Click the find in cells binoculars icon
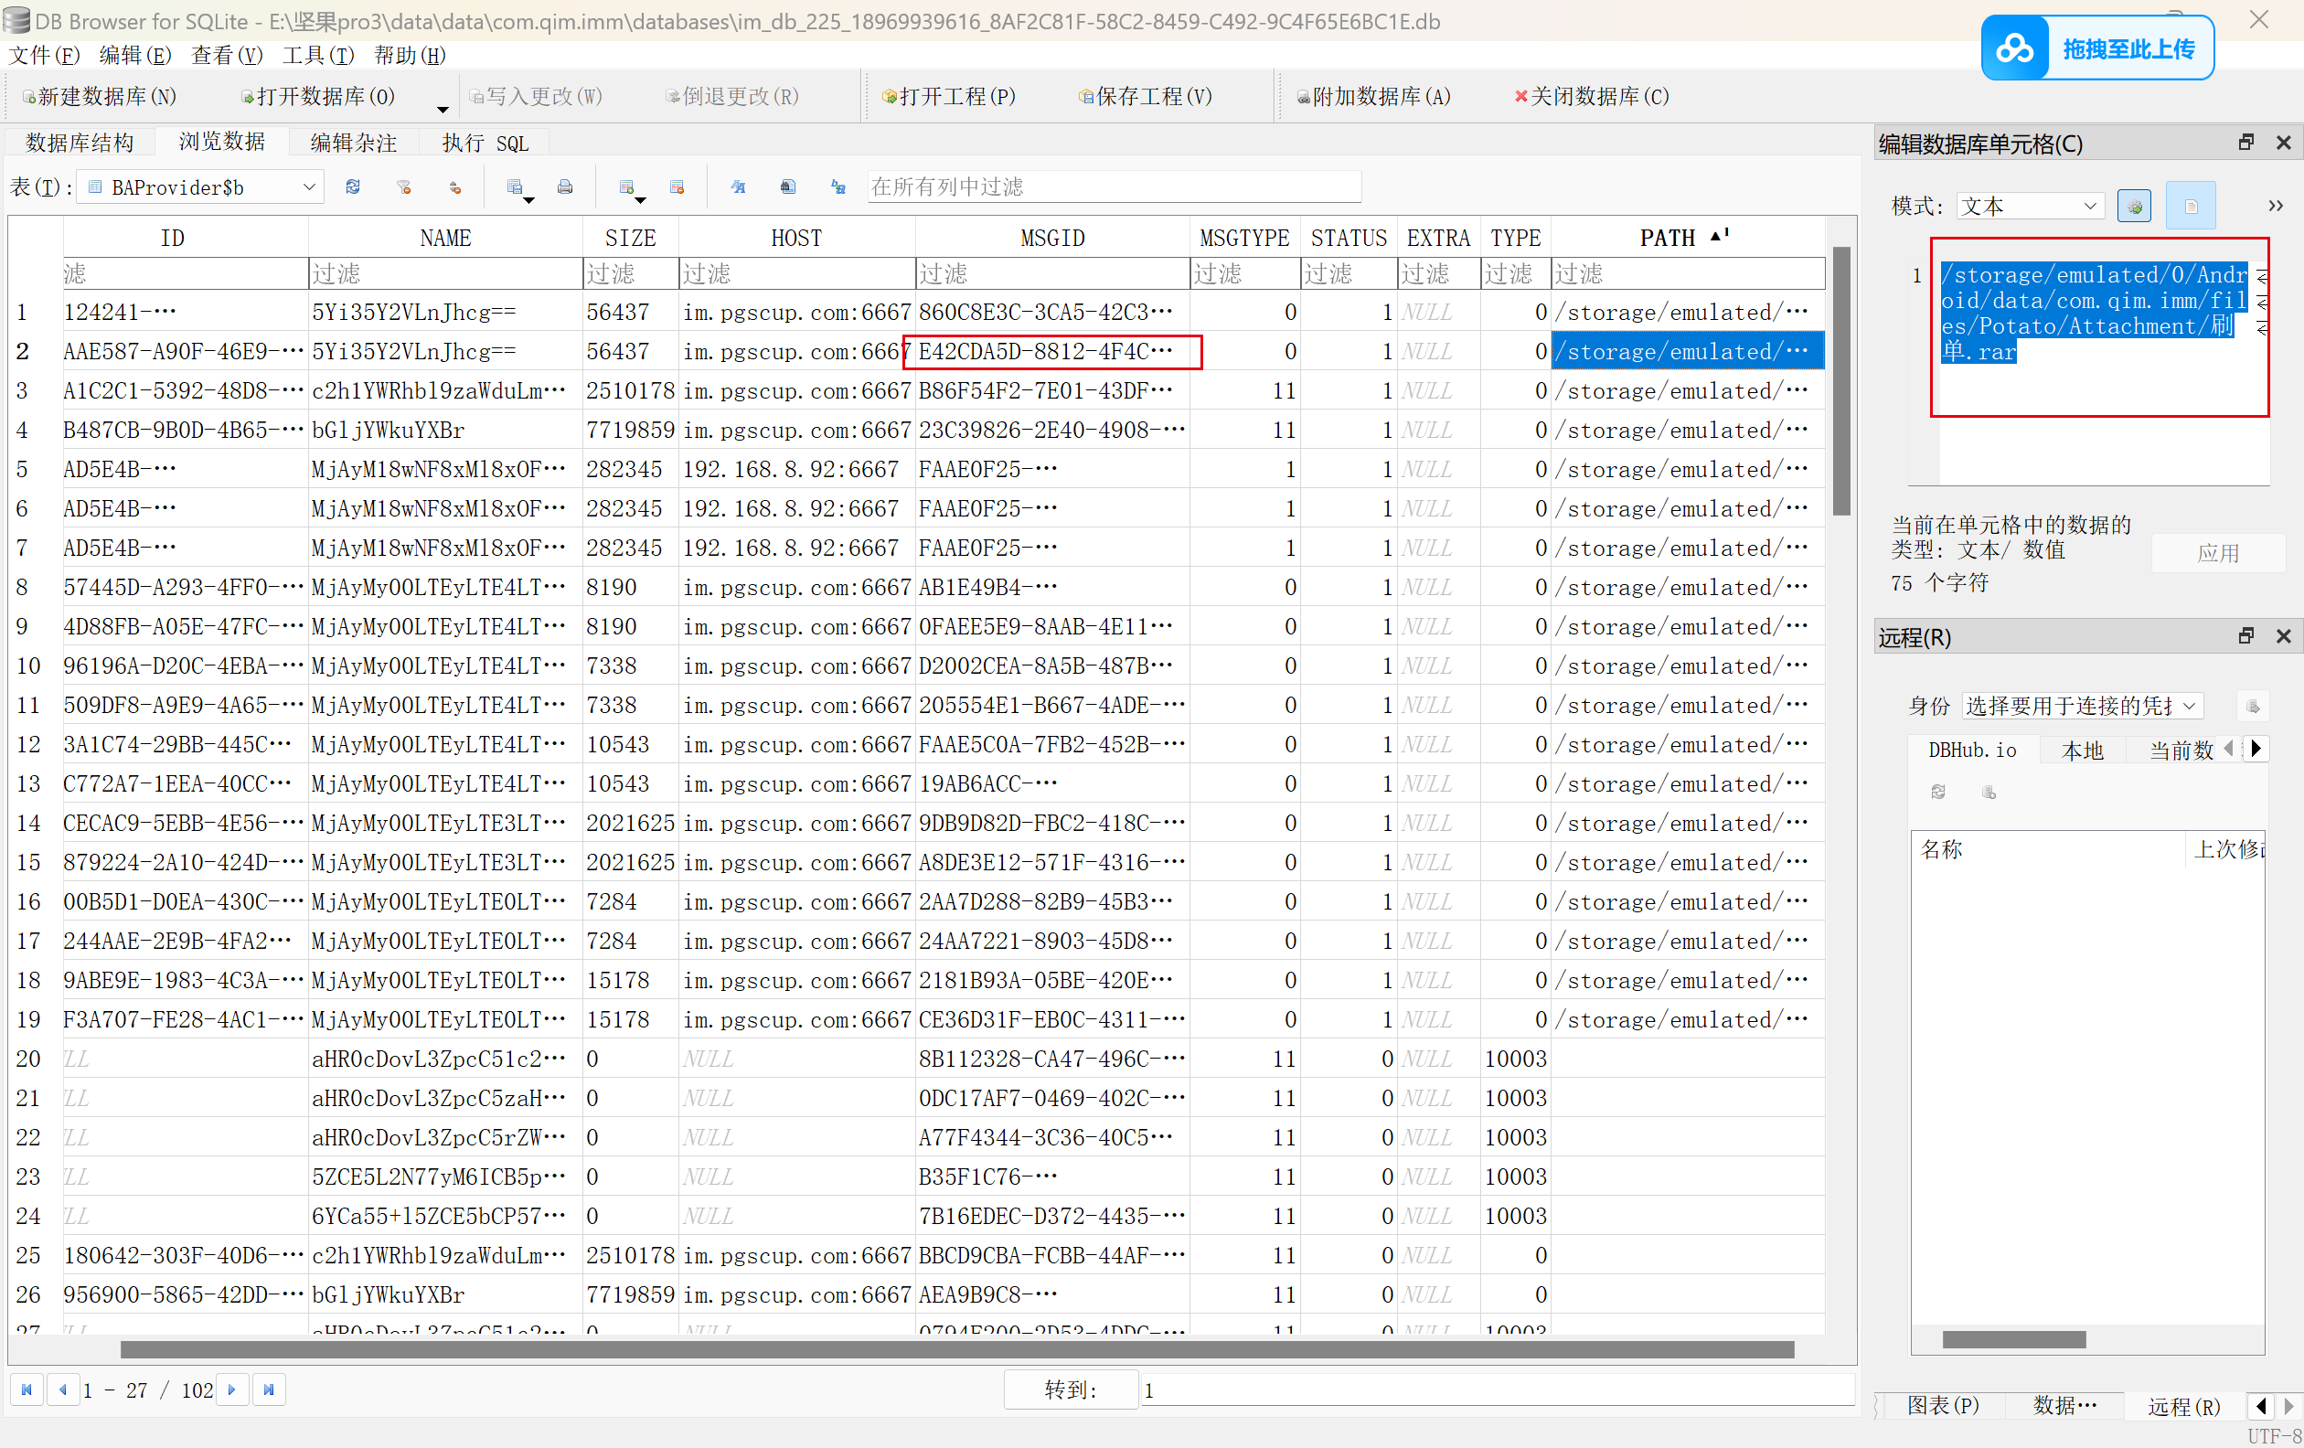Viewport: 2304px width, 1448px height. 787,186
